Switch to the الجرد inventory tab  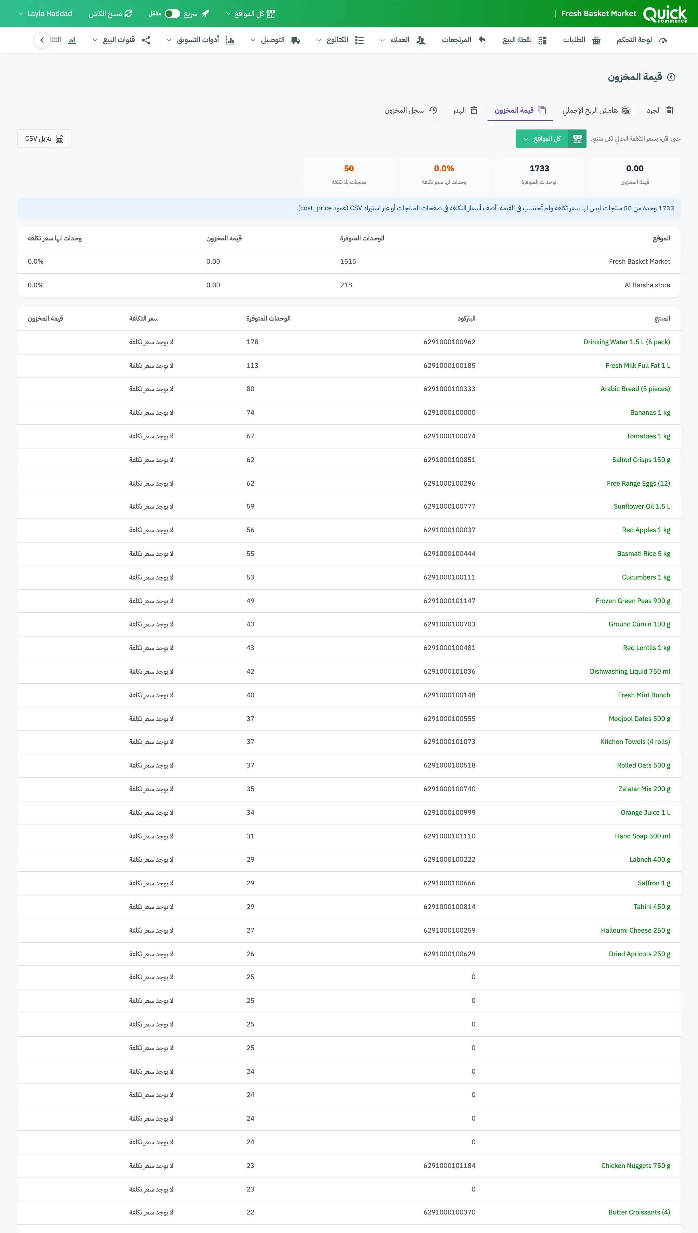click(x=660, y=110)
